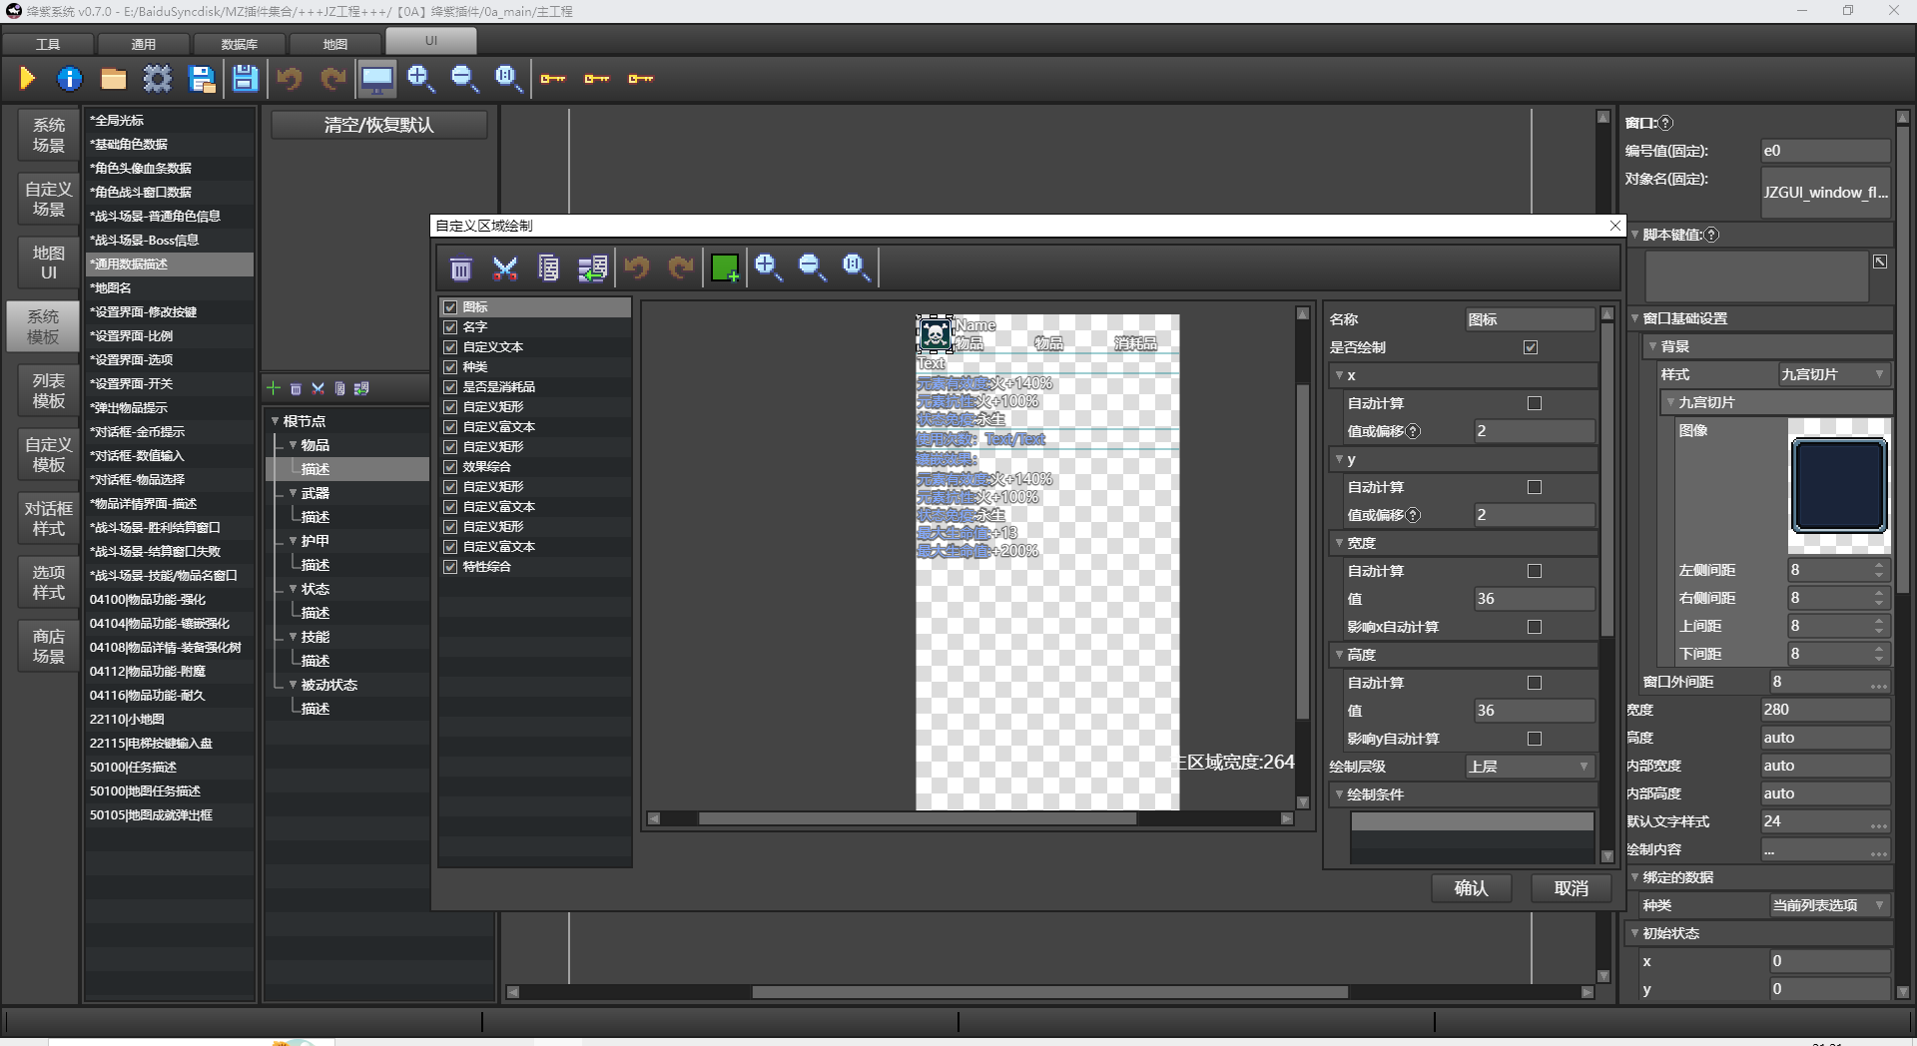Add new element with green square icon
The width and height of the screenshot is (1917, 1046).
[725, 267]
